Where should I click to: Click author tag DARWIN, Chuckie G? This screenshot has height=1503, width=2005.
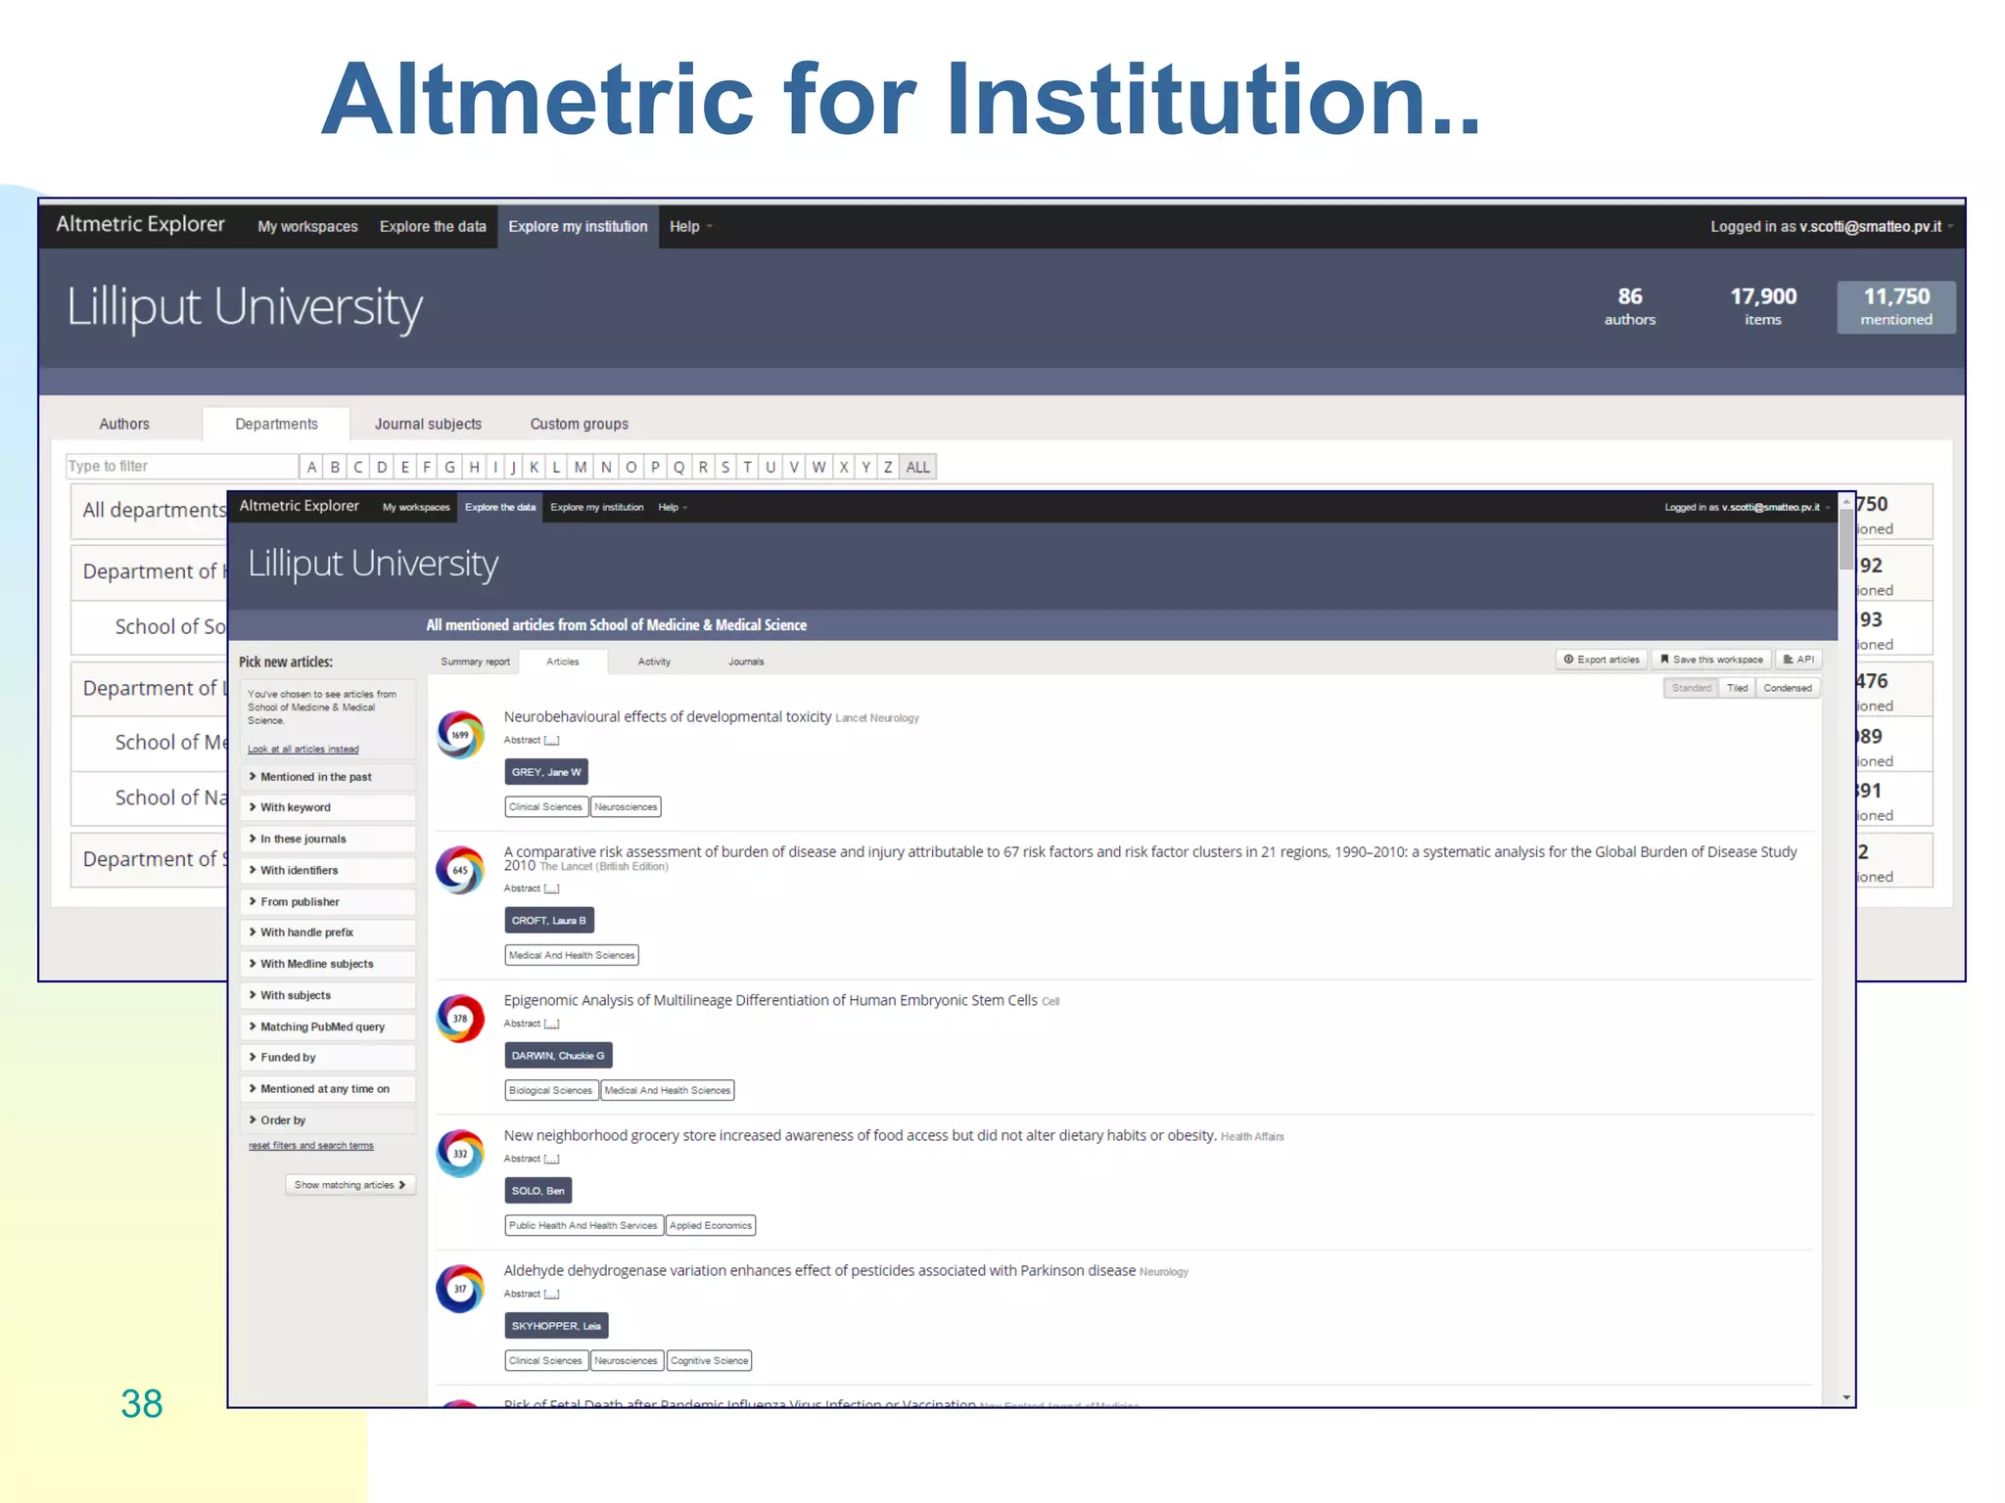pyautogui.click(x=558, y=1056)
